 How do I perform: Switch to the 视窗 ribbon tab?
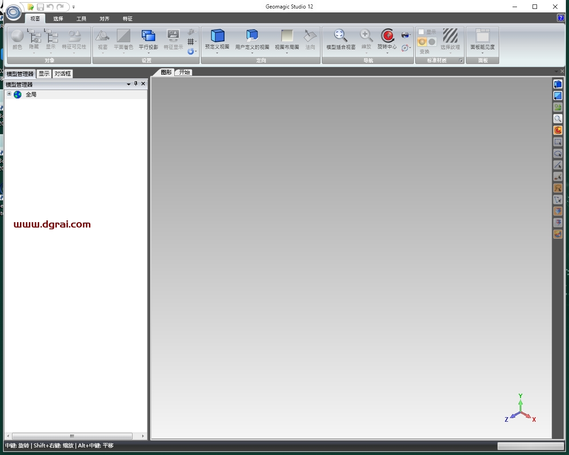pos(35,19)
